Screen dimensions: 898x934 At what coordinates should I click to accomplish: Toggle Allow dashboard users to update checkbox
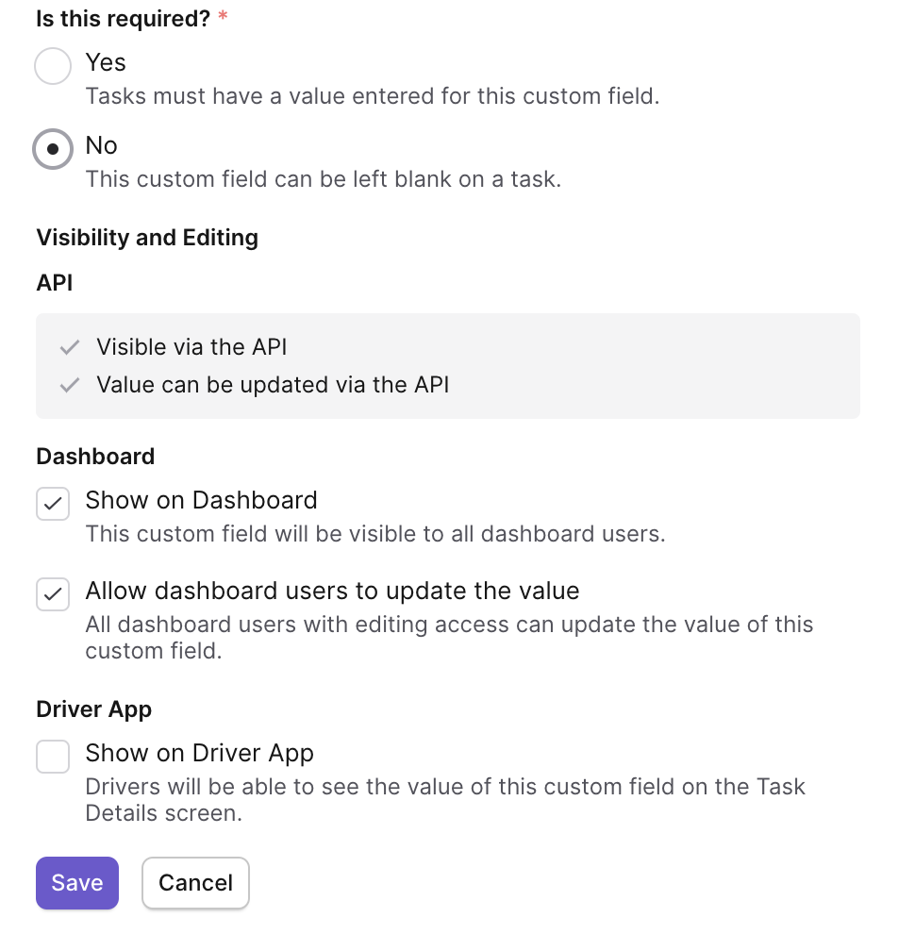[x=53, y=594]
